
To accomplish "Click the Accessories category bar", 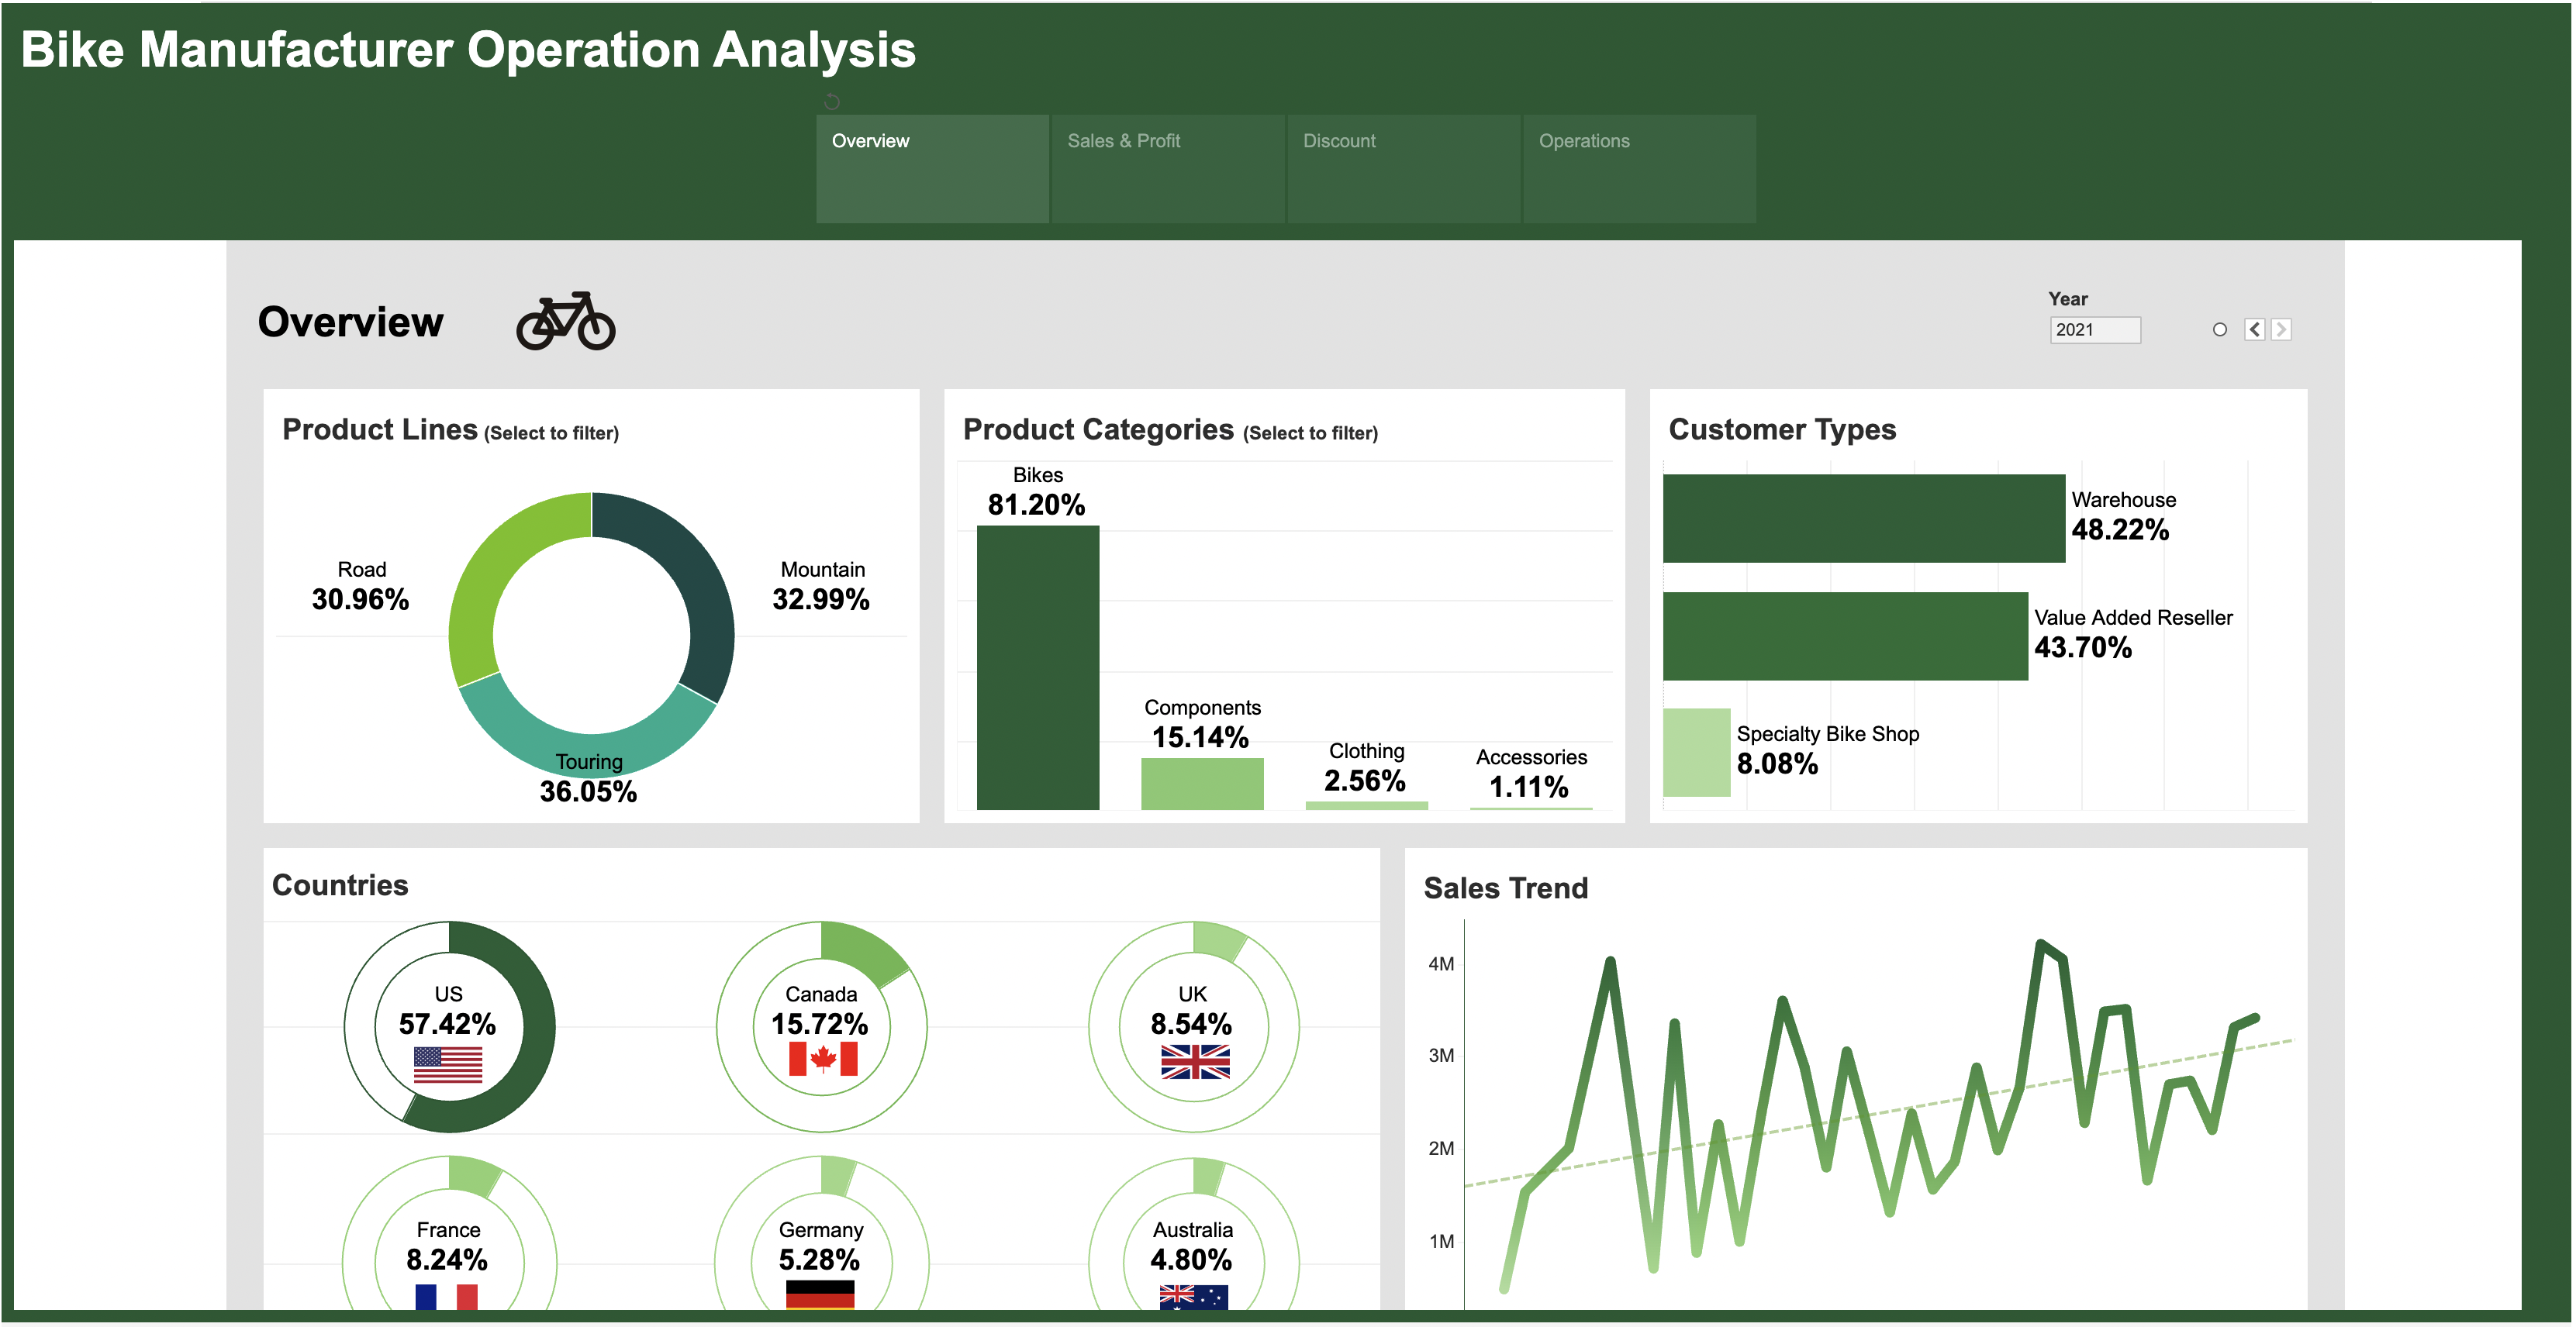I will 1531,808.
